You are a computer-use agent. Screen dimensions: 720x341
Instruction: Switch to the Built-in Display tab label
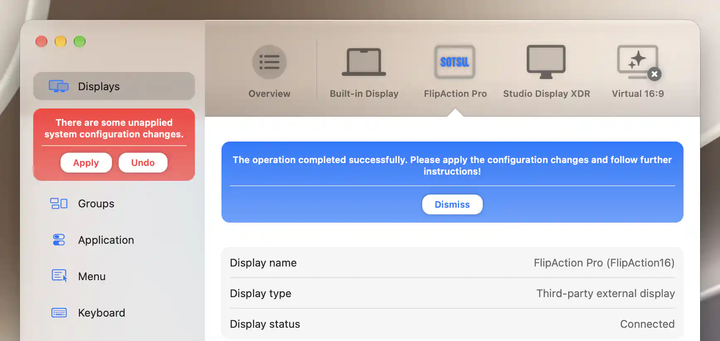(x=364, y=94)
